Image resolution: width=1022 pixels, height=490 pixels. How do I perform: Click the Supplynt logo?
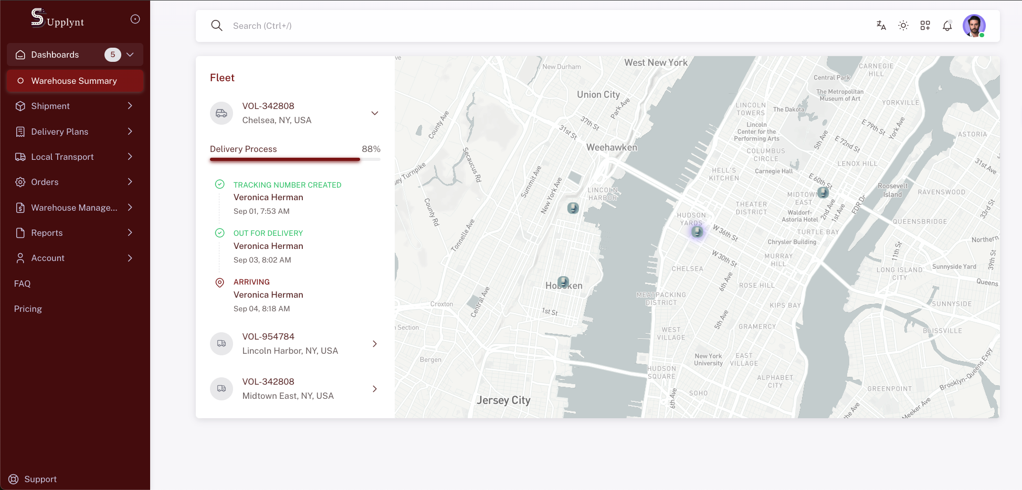pyautogui.click(x=57, y=18)
